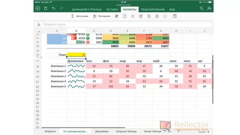The height and width of the screenshot is (135, 240).
Task: Open the share user icon
Action: pos(209,8)
